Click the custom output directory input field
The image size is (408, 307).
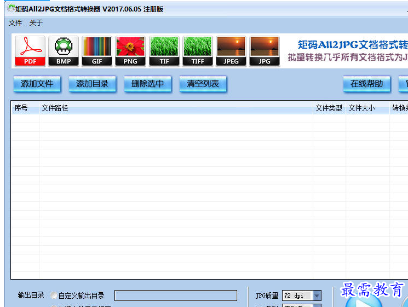click(x=176, y=296)
